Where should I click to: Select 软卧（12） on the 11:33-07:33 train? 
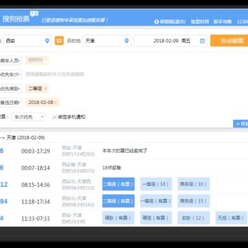194,218
